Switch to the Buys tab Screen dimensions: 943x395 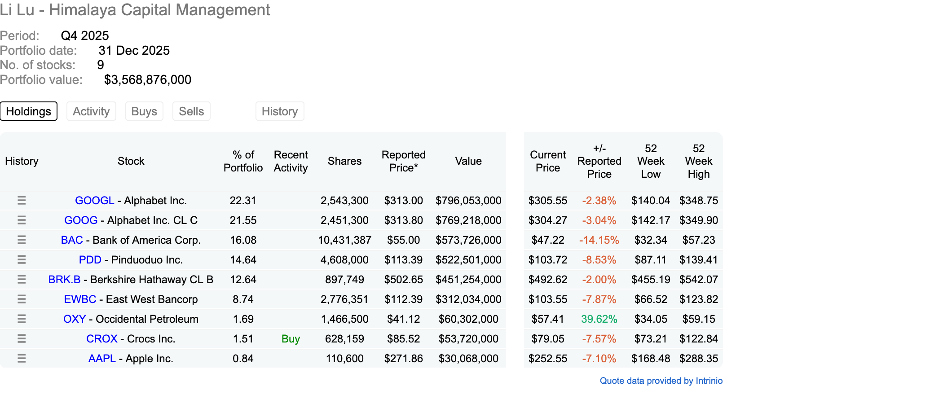144,111
